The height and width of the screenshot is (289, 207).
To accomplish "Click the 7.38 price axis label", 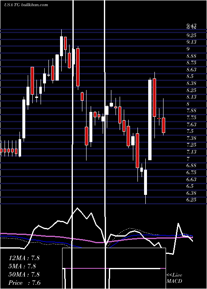I will (191, 138).
